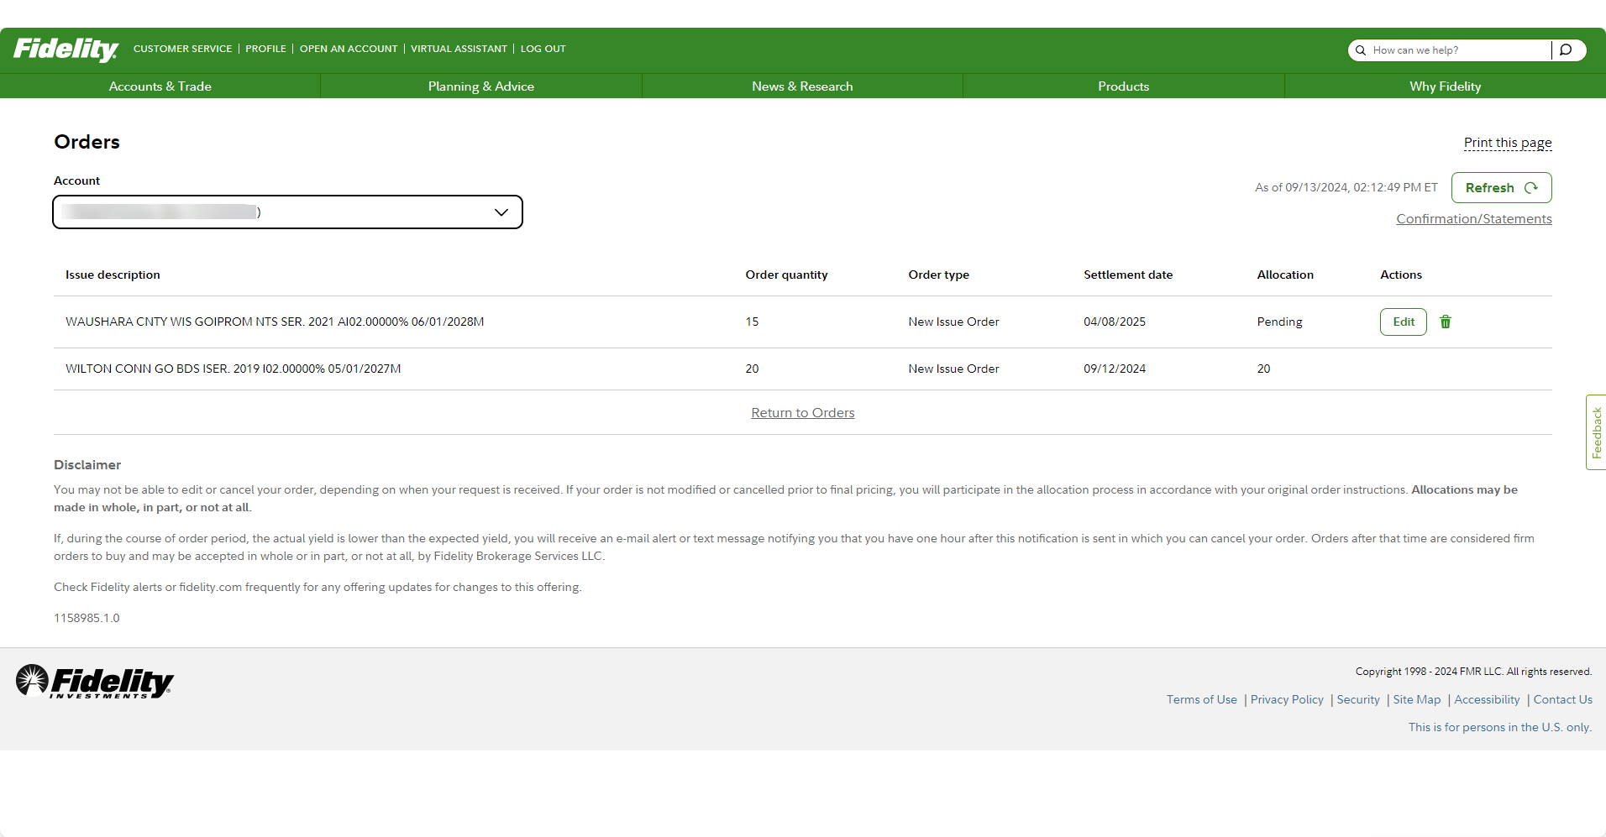Open the Account dropdown selector
Image resolution: width=1606 pixels, height=837 pixels.
click(287, 212)
